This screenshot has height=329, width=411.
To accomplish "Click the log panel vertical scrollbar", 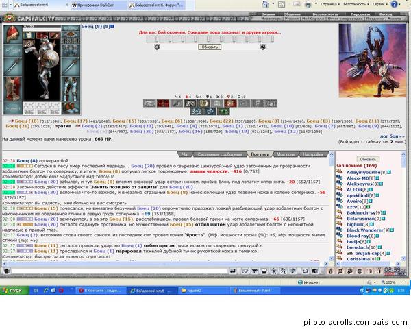I will pos(331,206).
